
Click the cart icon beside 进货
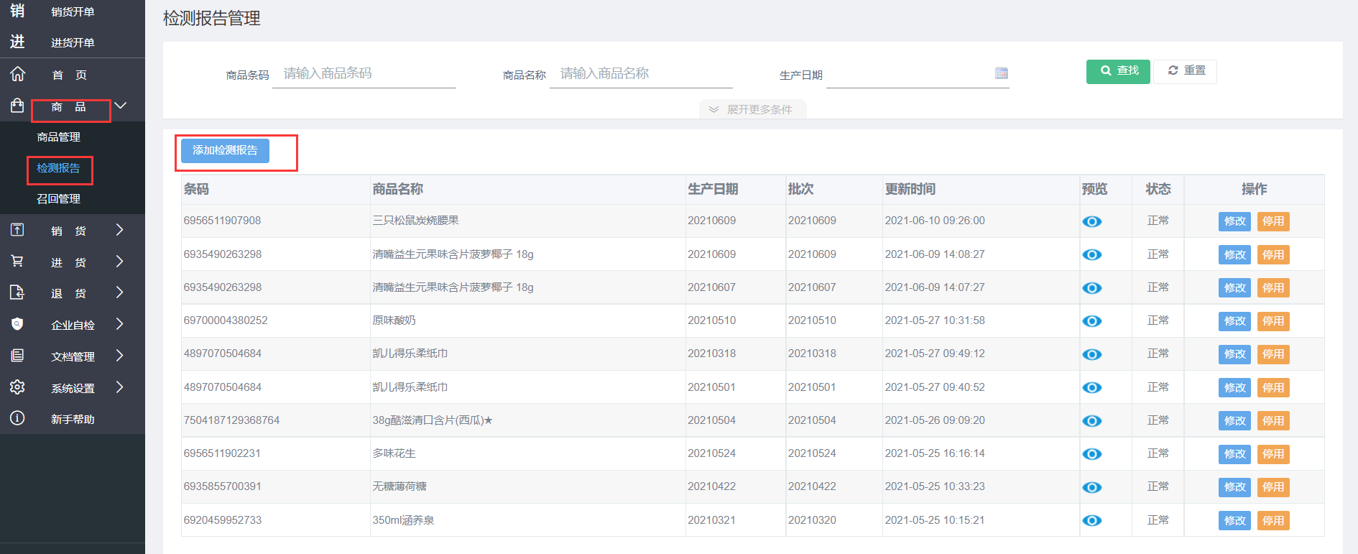point(17,261)
